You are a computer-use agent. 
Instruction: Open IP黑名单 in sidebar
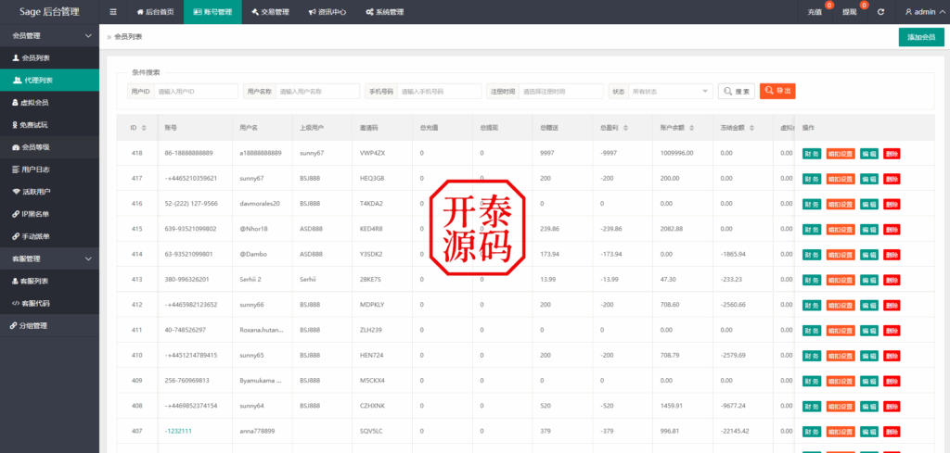(49, 214)
